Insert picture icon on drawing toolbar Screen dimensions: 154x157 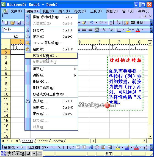point(110,147)
